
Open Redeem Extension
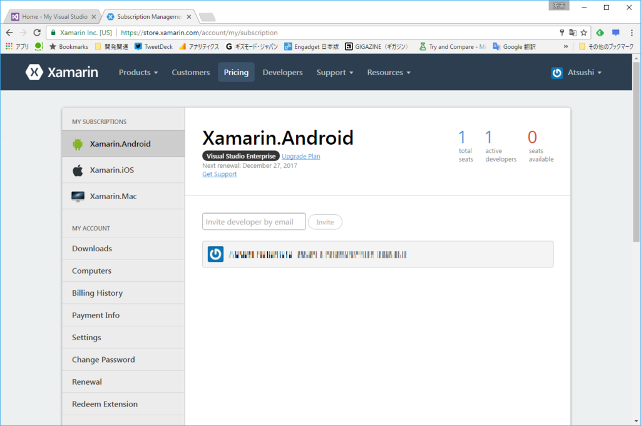(123, 404)
